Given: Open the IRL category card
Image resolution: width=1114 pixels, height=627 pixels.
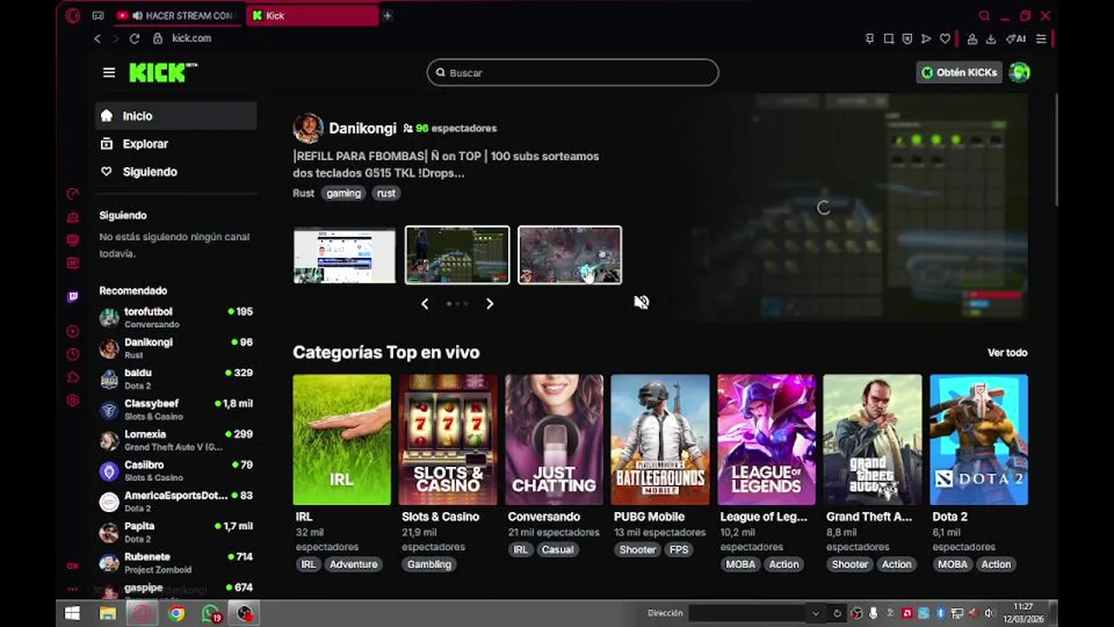Looking at the screenshot, I should (342, 440).
